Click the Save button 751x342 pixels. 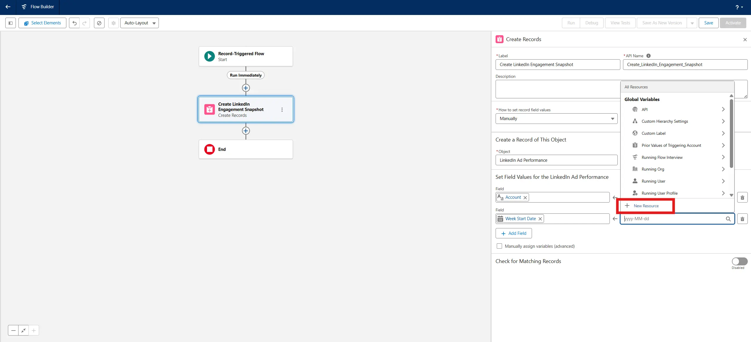708,23
